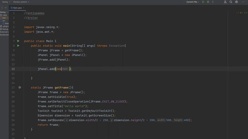Open the inspection warnings widget in the editor corner

(241, 13)
